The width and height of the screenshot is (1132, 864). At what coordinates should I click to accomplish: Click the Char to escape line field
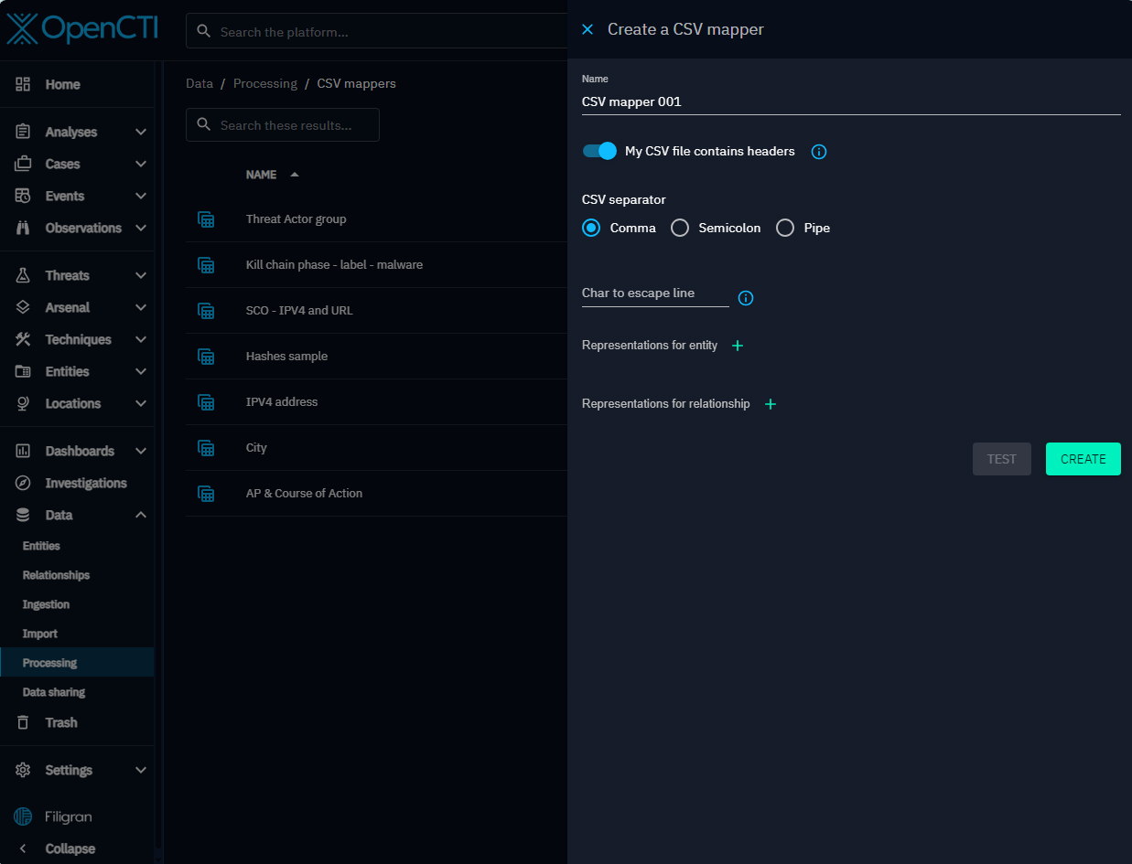(654, 293)
